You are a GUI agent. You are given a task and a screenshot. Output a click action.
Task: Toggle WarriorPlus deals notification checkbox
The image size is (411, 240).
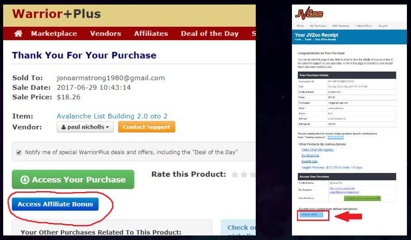pyautogui.click(x=19, y=153)
